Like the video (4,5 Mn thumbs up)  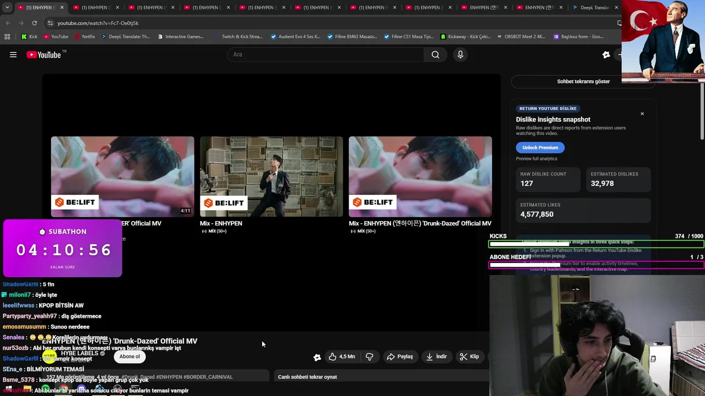click(341, 356)
